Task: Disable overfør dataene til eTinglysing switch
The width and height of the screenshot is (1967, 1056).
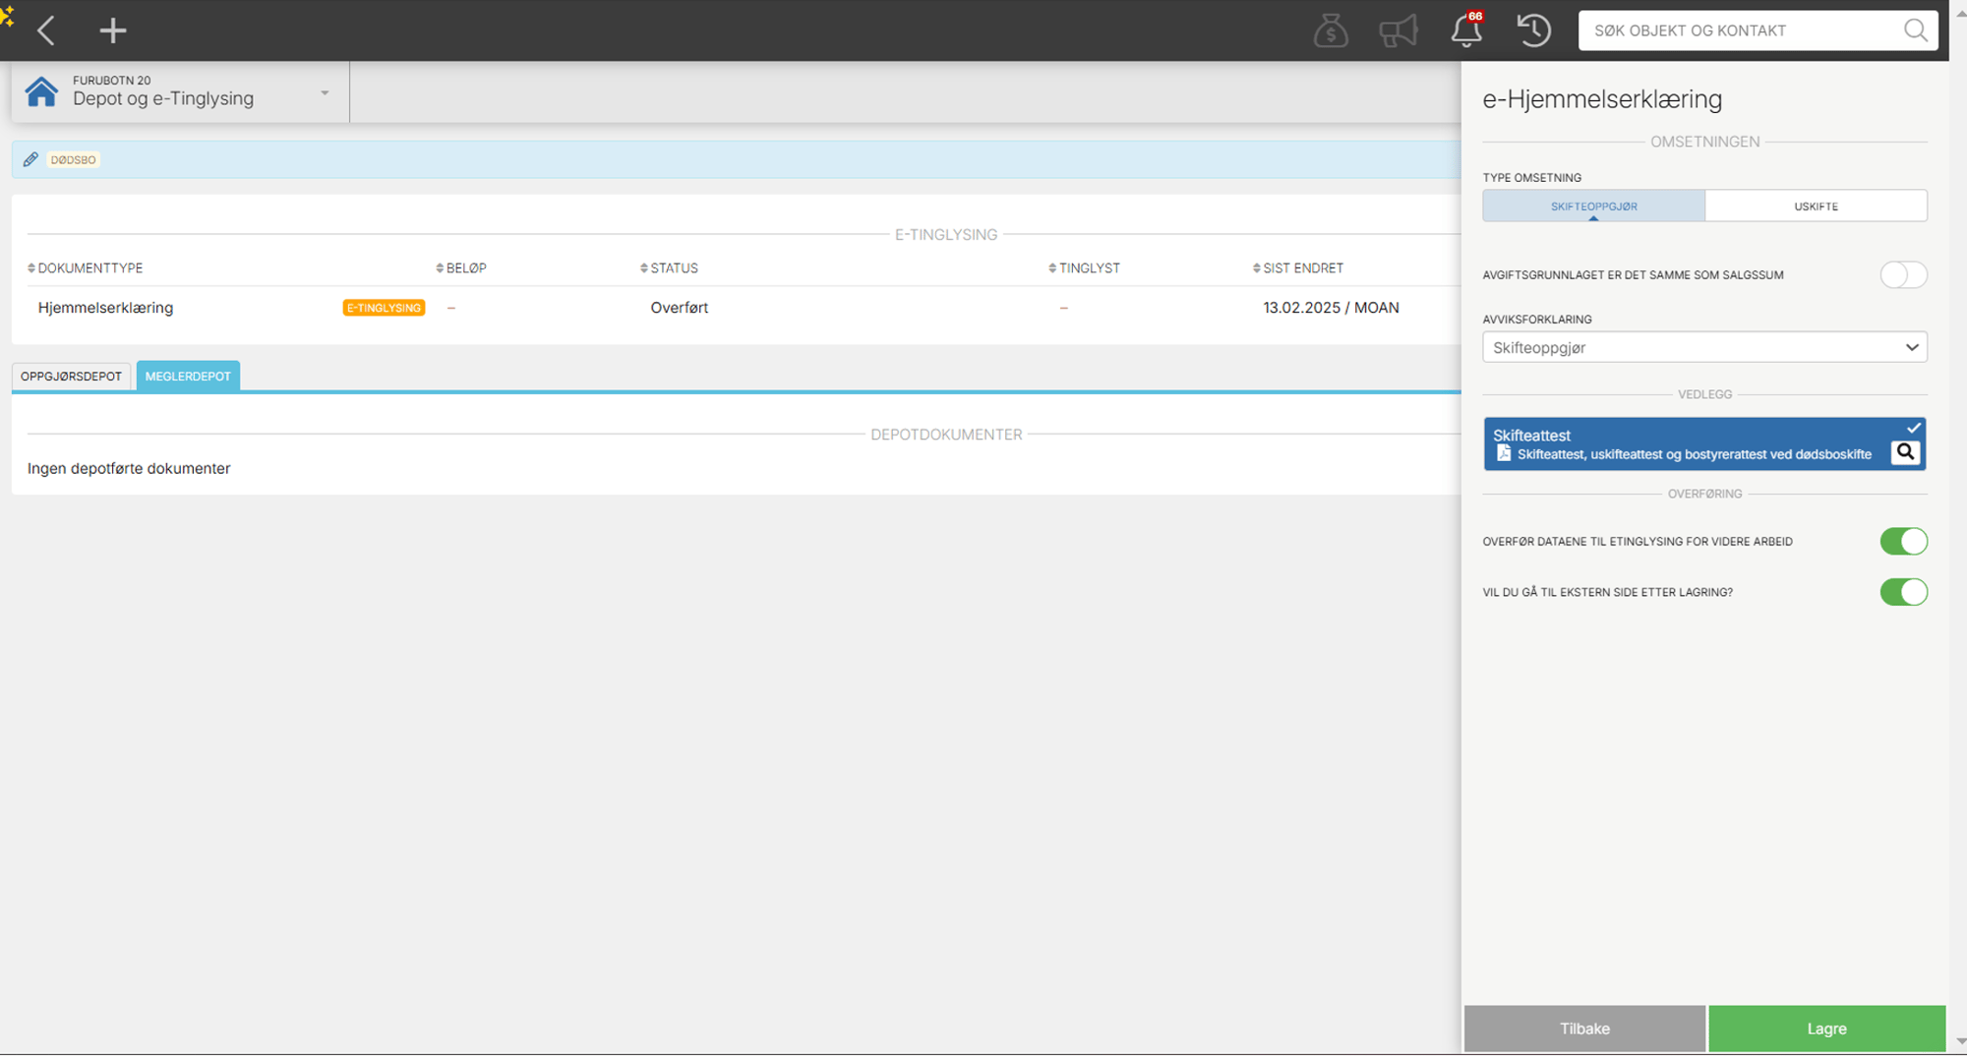Action: (x=1903, y=542)
